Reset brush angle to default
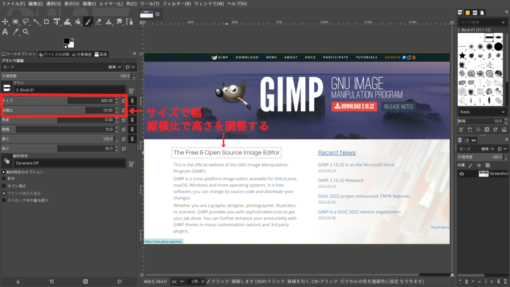 124,120
